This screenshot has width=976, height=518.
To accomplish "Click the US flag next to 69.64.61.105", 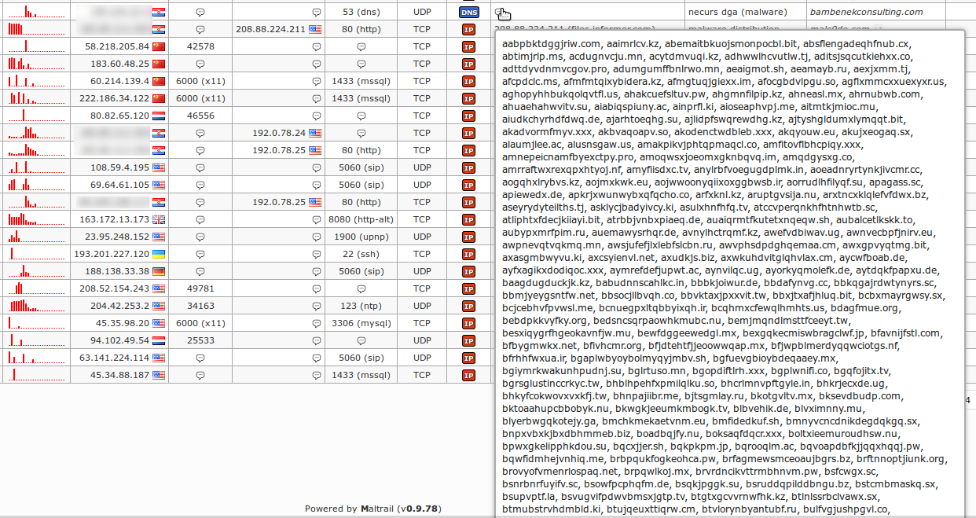I will [157, 185].
